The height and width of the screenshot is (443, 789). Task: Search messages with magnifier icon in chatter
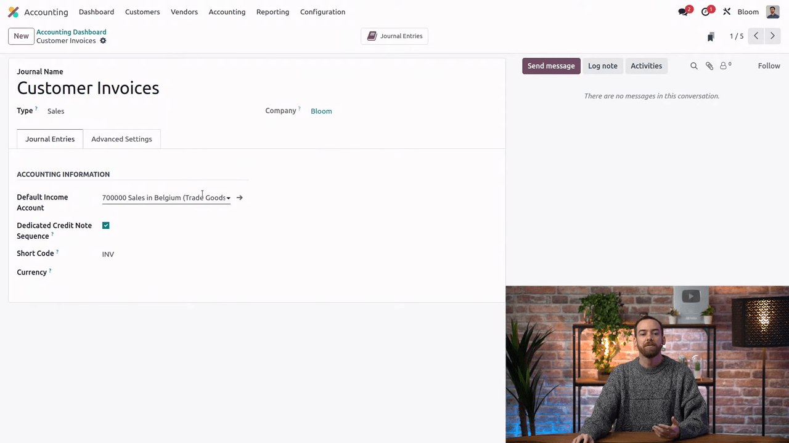tap(694, 66)
